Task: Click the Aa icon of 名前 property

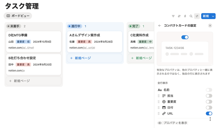Action: point(160,90)
